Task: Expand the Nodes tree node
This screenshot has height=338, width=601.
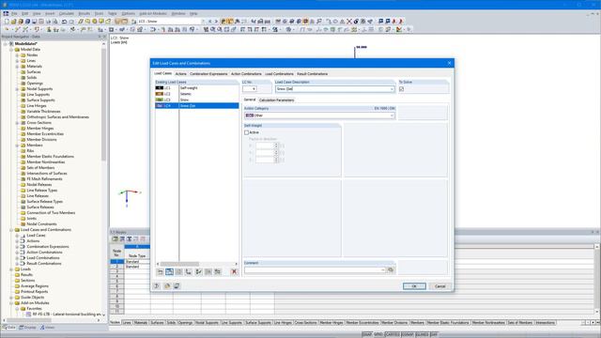Action: 17,55
